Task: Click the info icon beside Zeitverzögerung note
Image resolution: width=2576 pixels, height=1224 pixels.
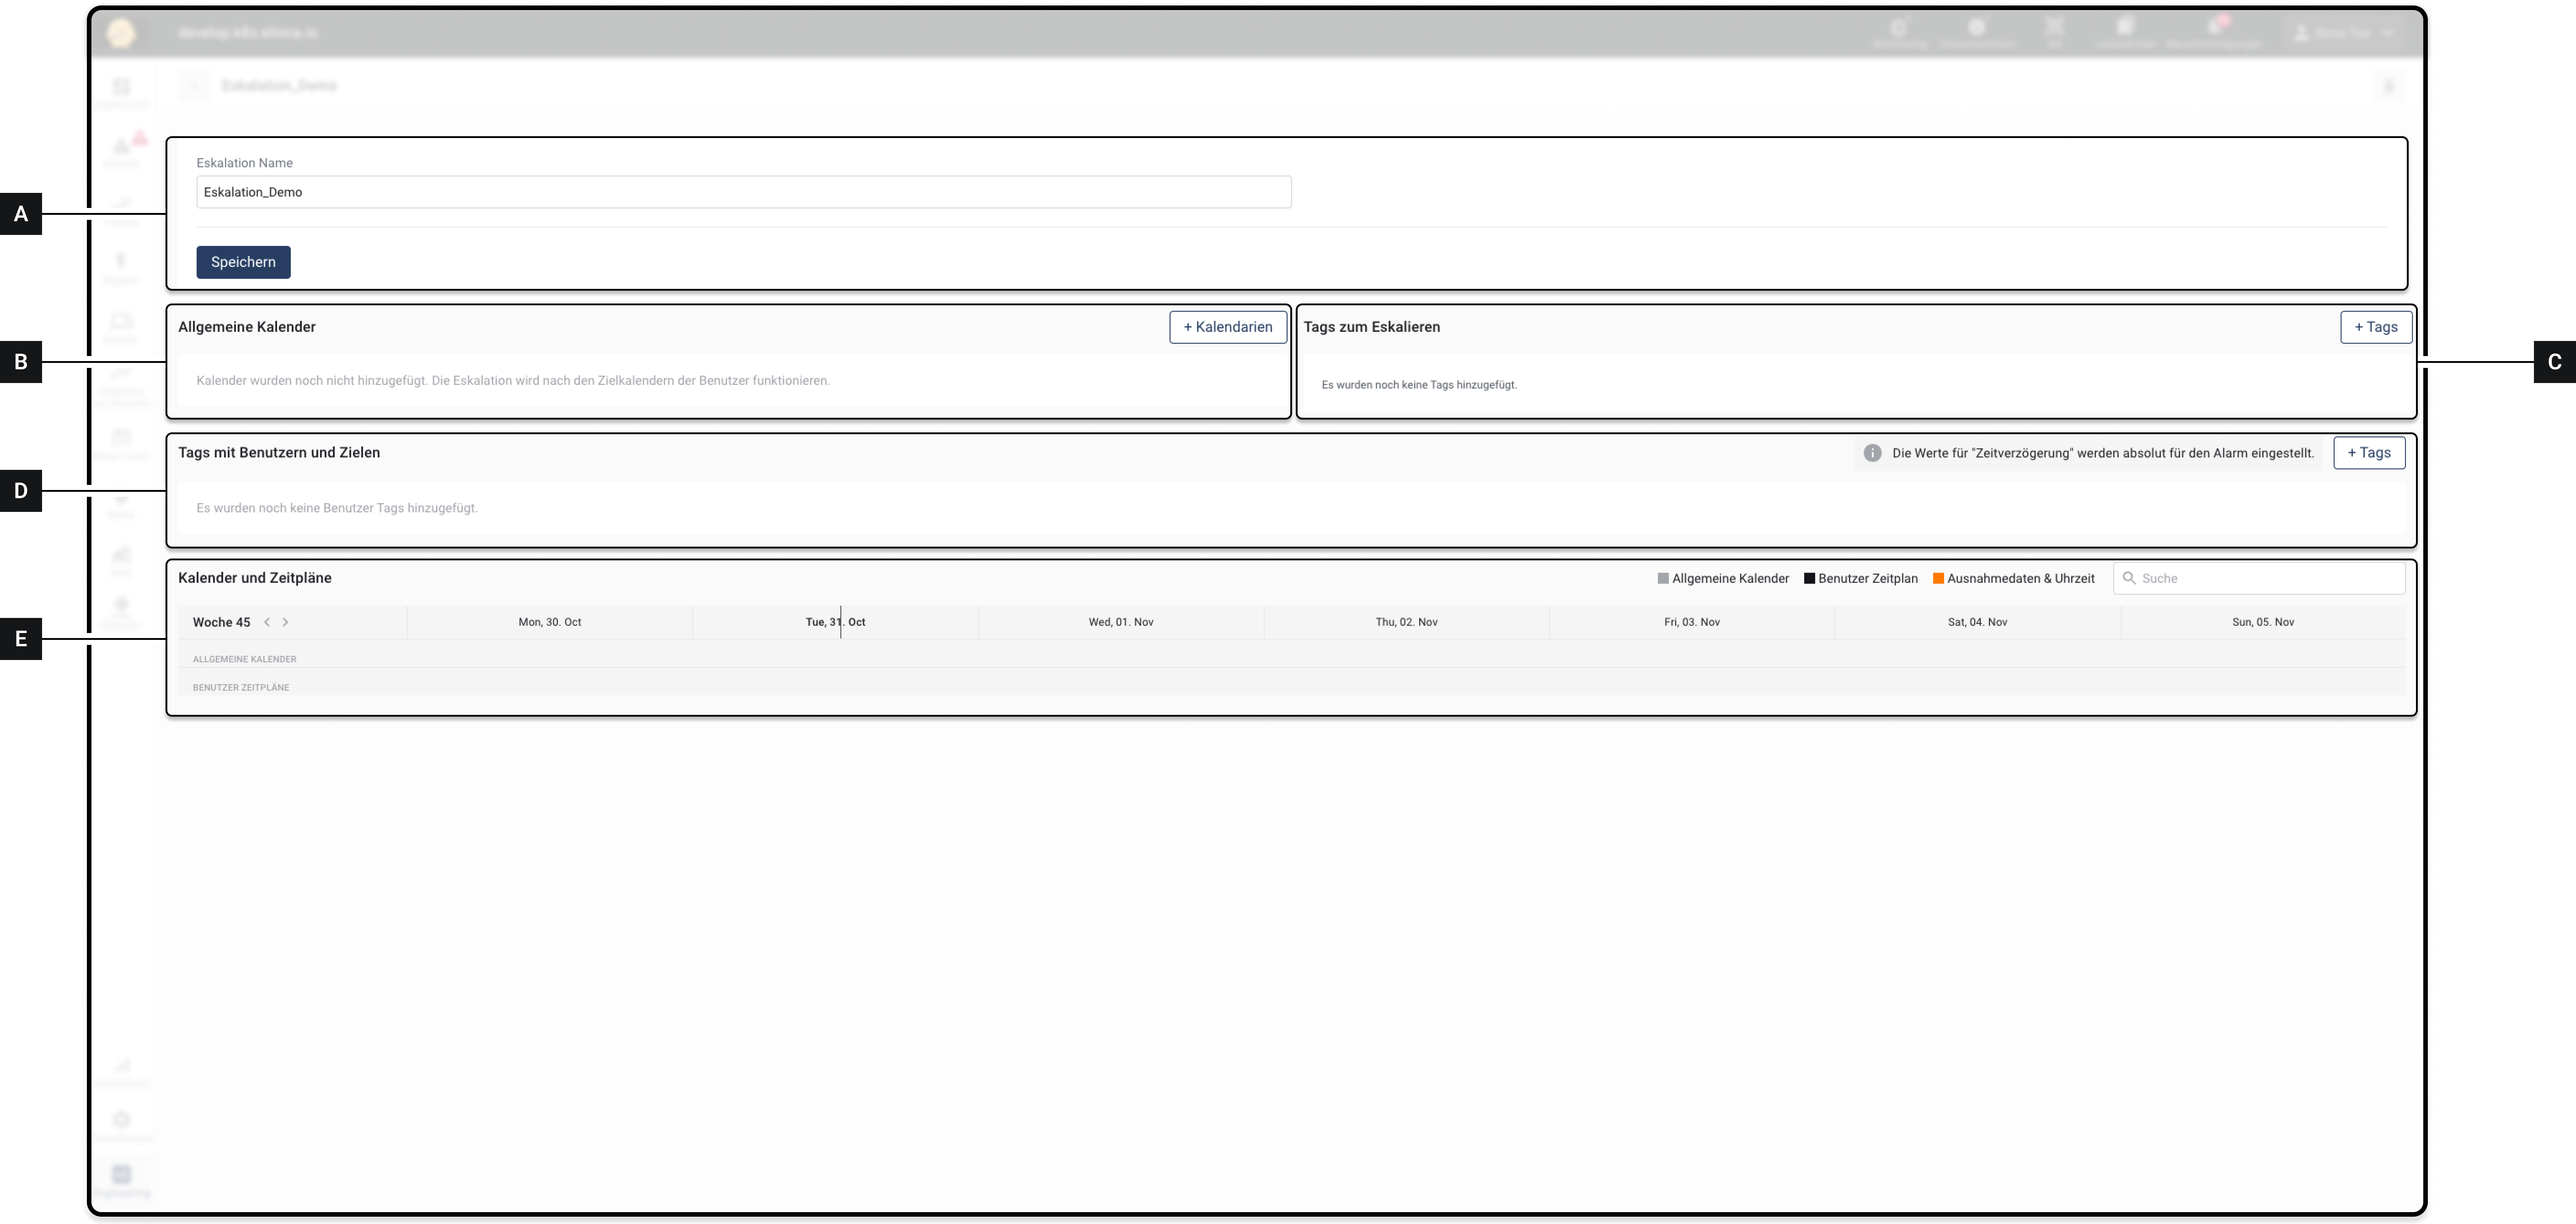Action: tap(1872, 453)
